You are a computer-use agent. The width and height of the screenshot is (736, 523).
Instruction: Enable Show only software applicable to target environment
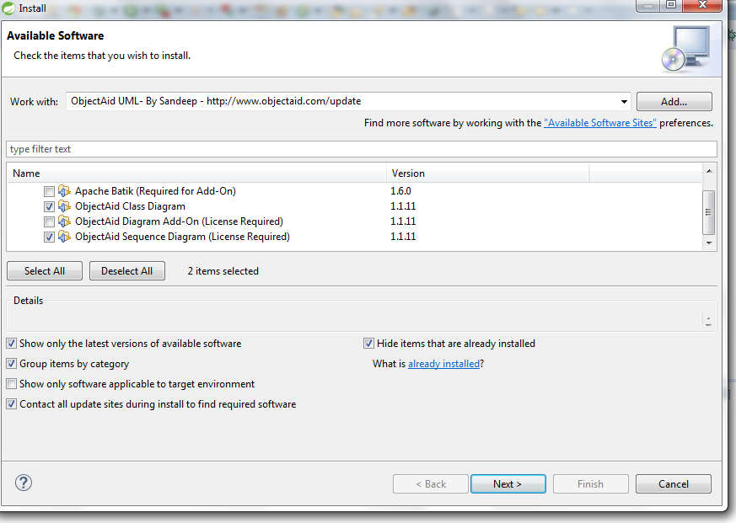pos(12,383)
